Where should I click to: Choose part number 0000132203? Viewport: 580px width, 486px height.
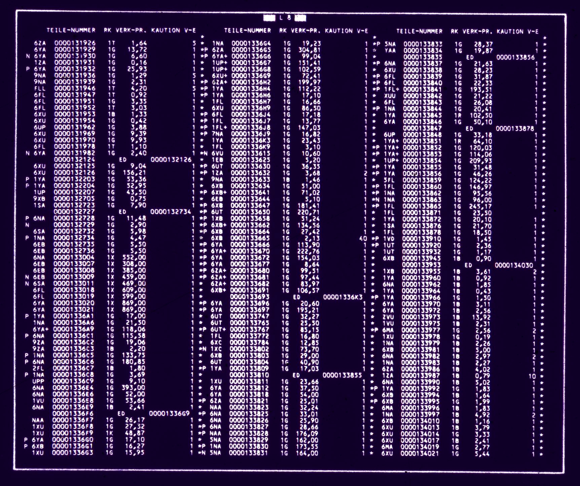(x=74, y=179)
